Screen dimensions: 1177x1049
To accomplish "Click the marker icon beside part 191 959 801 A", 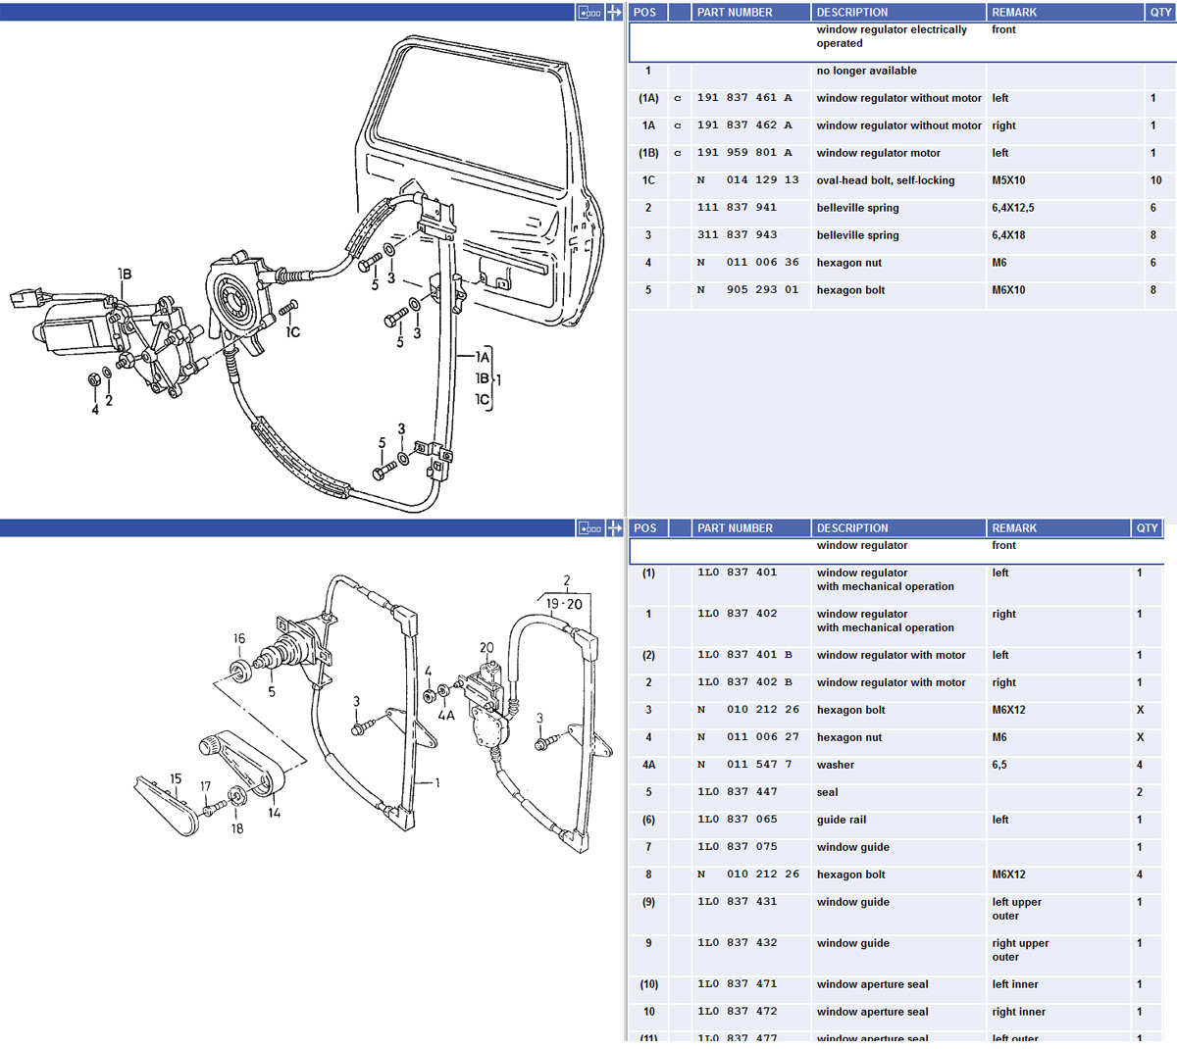I will point(678,153).
